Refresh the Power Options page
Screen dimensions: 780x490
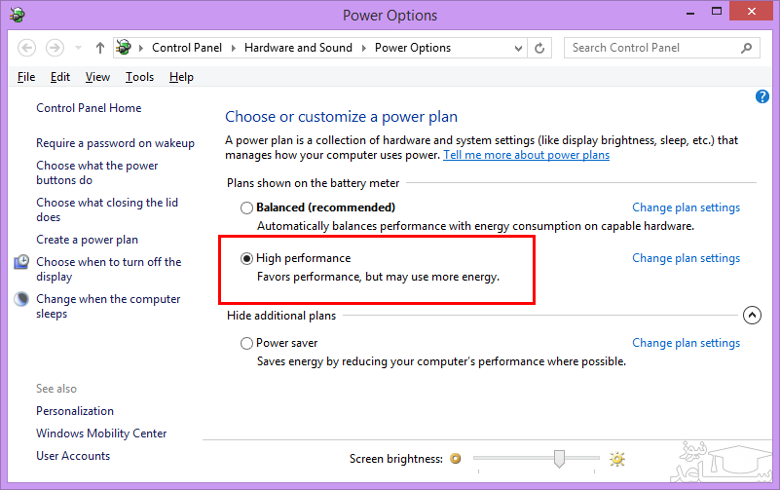[541, 48]
